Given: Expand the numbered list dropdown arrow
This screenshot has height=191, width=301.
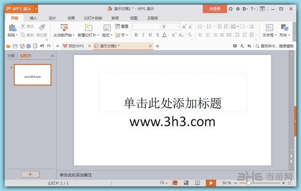Looking at the screenshot, I should [x=213, y=26].
